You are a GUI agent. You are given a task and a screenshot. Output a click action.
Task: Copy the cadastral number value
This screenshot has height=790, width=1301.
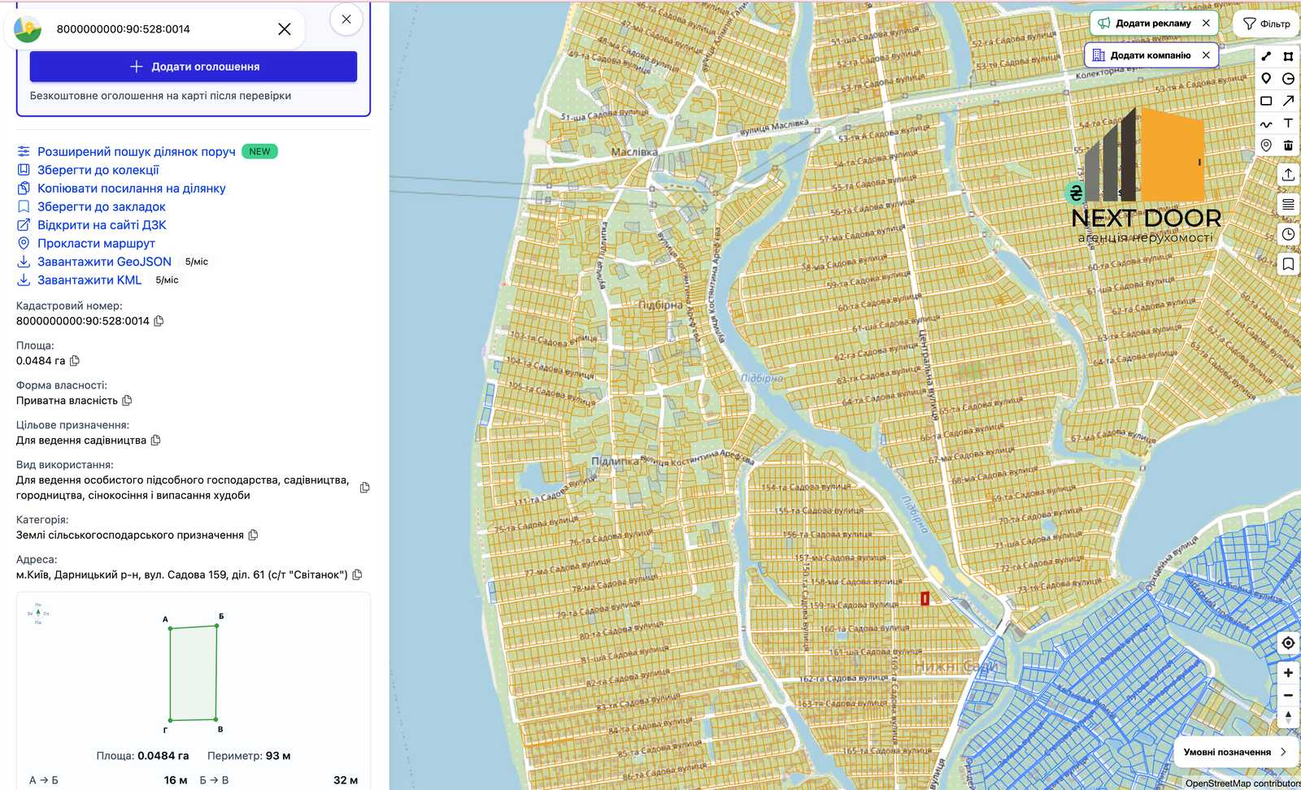(x=159, y=321)
